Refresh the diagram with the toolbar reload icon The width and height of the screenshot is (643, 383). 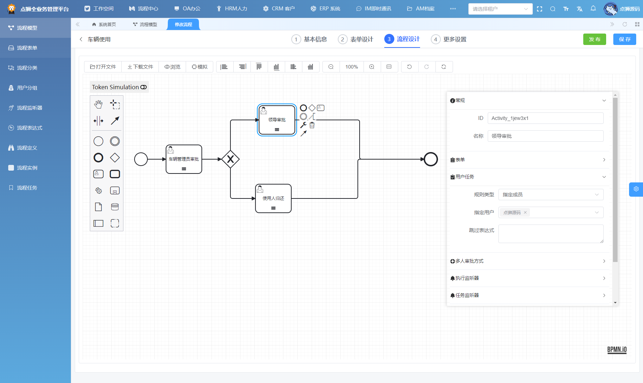444,67
